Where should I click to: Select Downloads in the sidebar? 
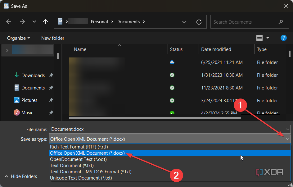tap(32, 75)
